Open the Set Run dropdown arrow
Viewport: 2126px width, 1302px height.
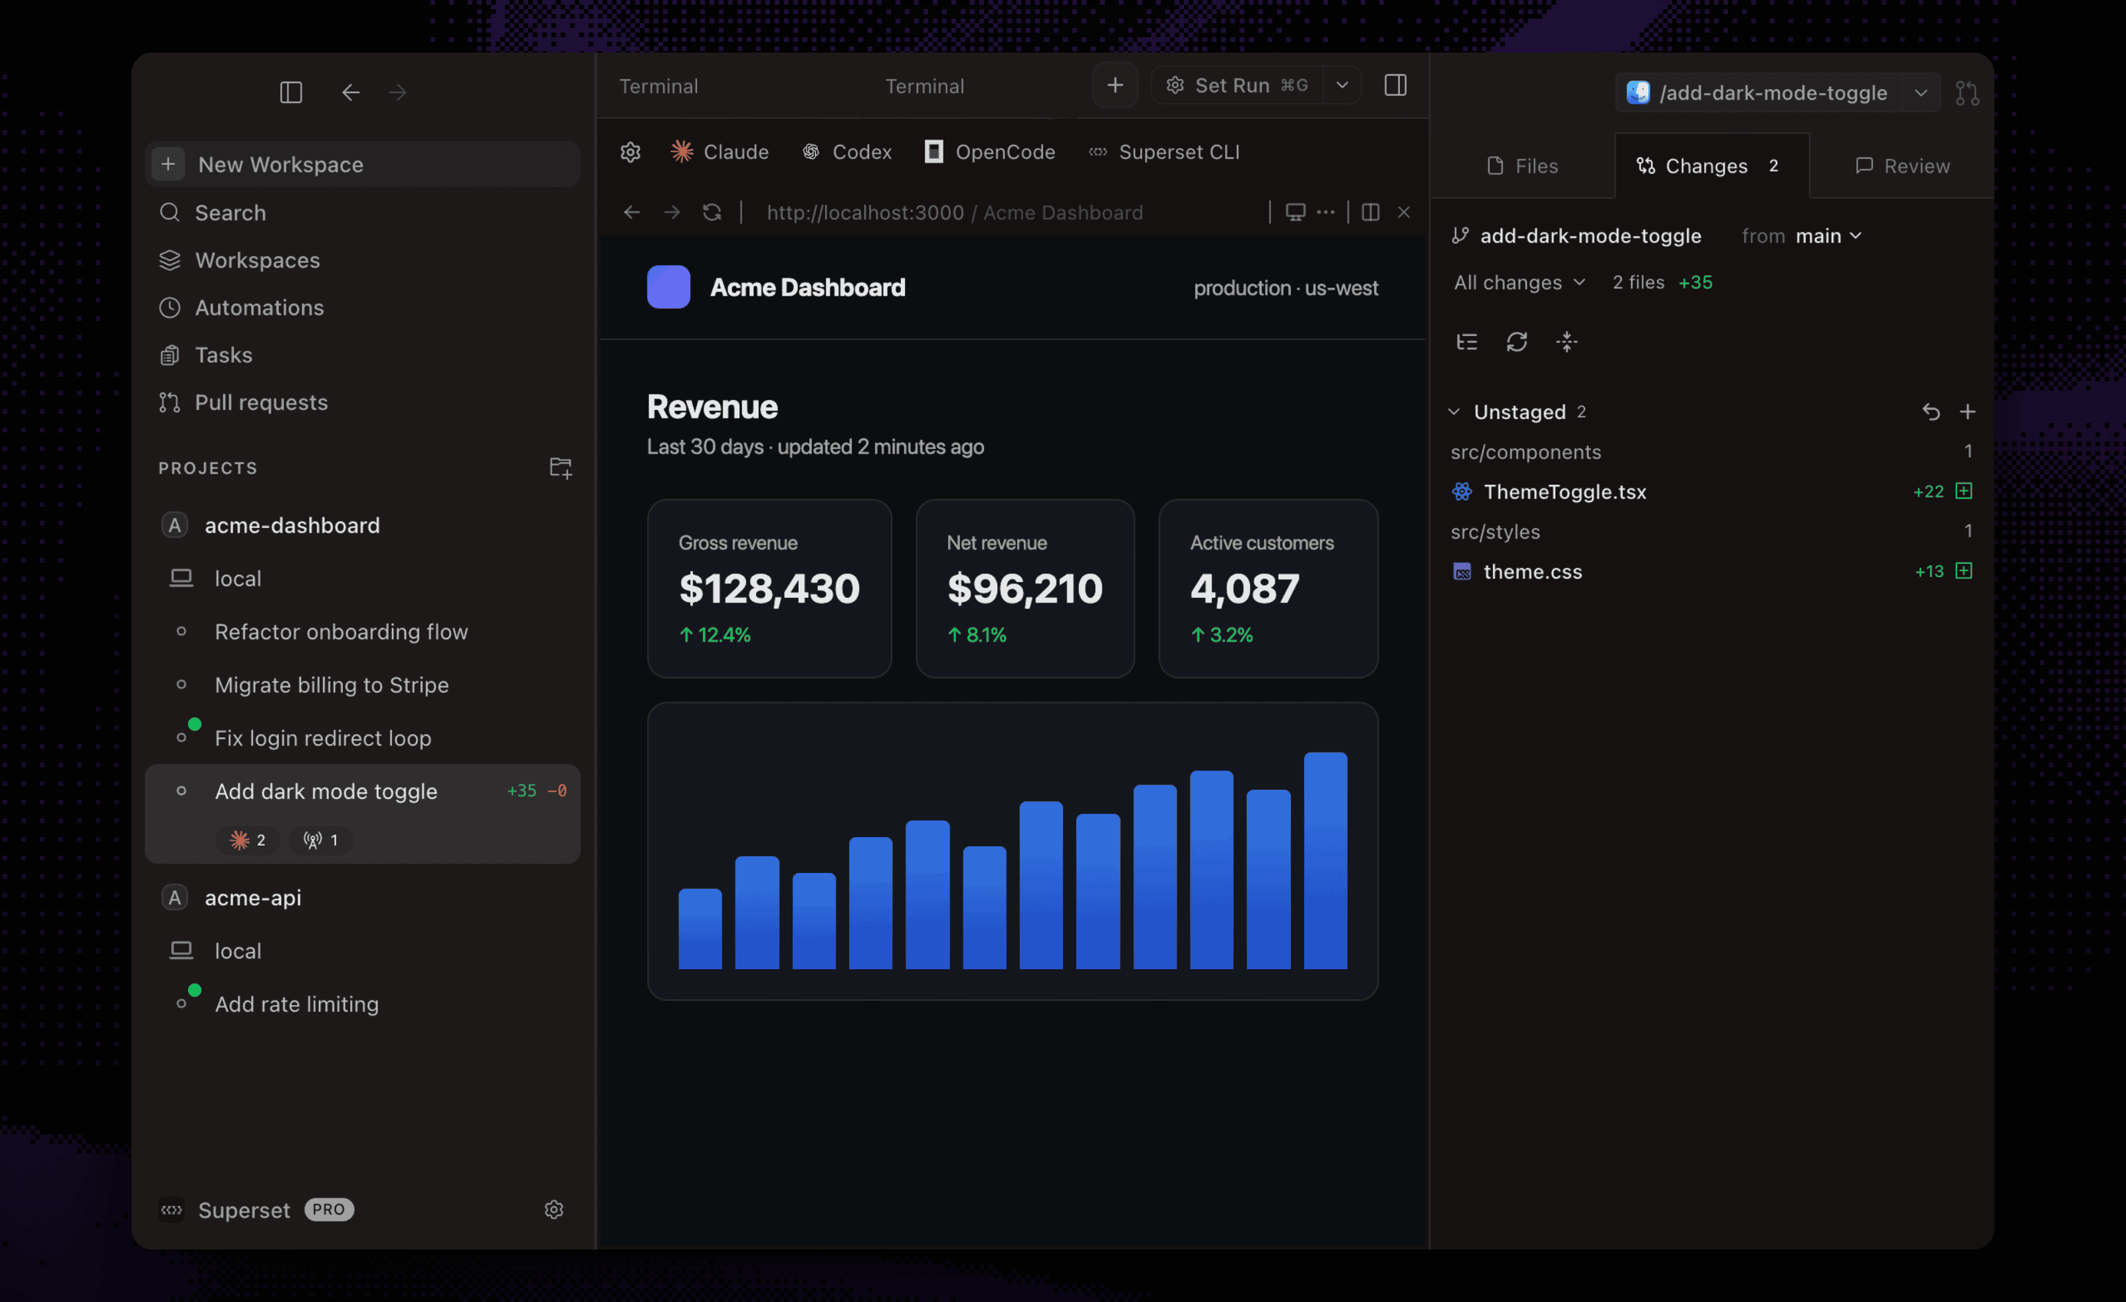click(1341, 86)
